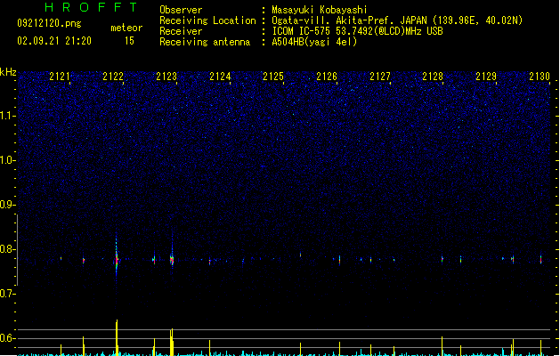
Task: Click the 2121 time marker
Action: coord(60,77)
